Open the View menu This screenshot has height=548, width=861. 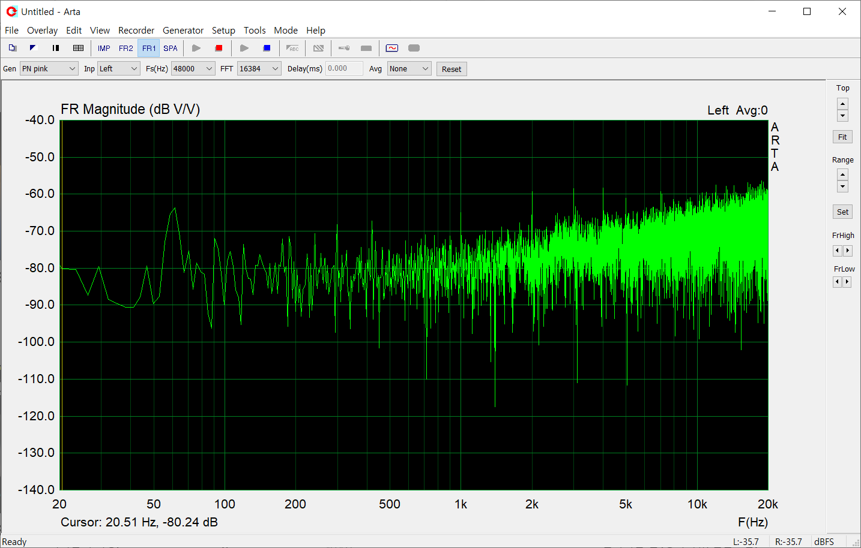100,30
